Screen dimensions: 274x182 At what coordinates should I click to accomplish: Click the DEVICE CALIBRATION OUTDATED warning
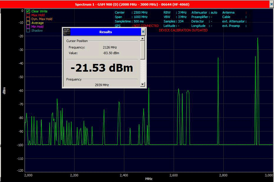tap(183, 30)
